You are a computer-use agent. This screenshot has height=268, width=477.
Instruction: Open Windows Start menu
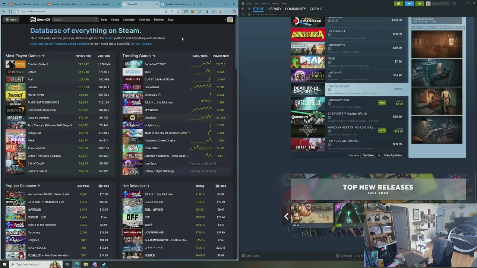click(x=4, y=264)
